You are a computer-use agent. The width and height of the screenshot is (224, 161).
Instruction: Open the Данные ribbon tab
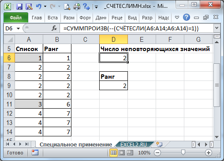pyautogui.click(x=101, y=18)
